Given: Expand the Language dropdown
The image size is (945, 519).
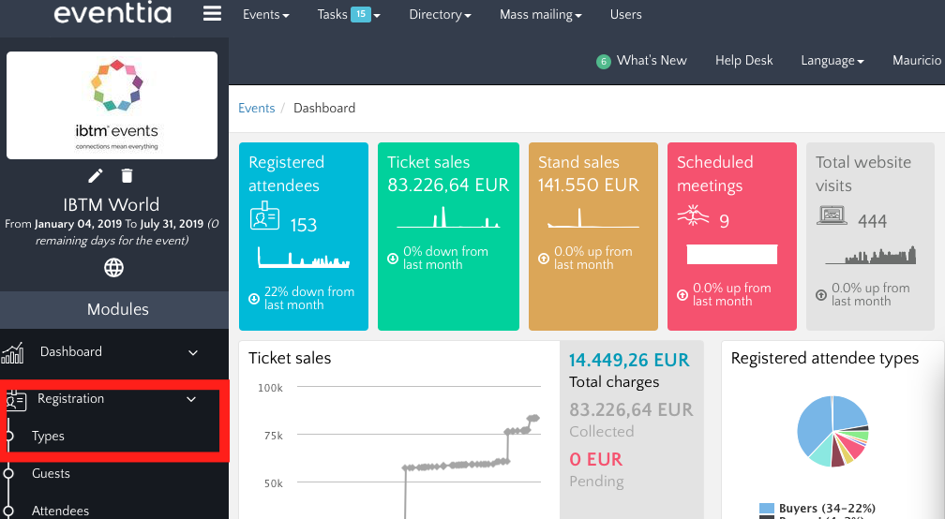Looking at the screenshot, I should pyautogui.click(x=832, y=61).
